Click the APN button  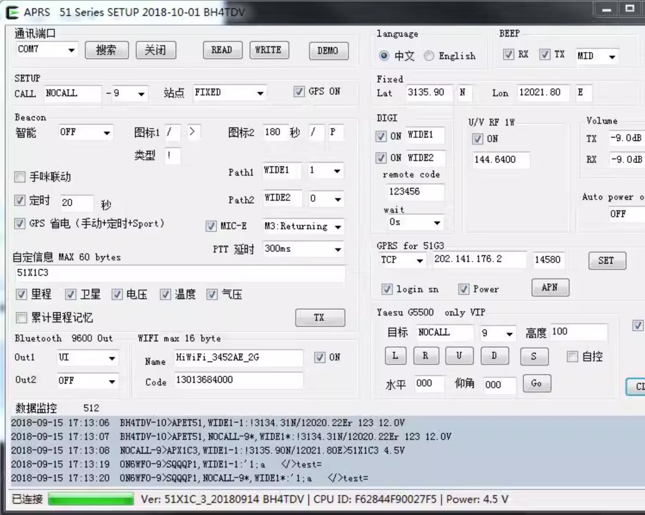(550, 288)
